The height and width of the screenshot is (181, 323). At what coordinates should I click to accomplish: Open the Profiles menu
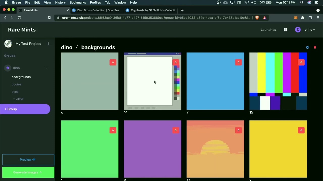click(x=95, y=3)
